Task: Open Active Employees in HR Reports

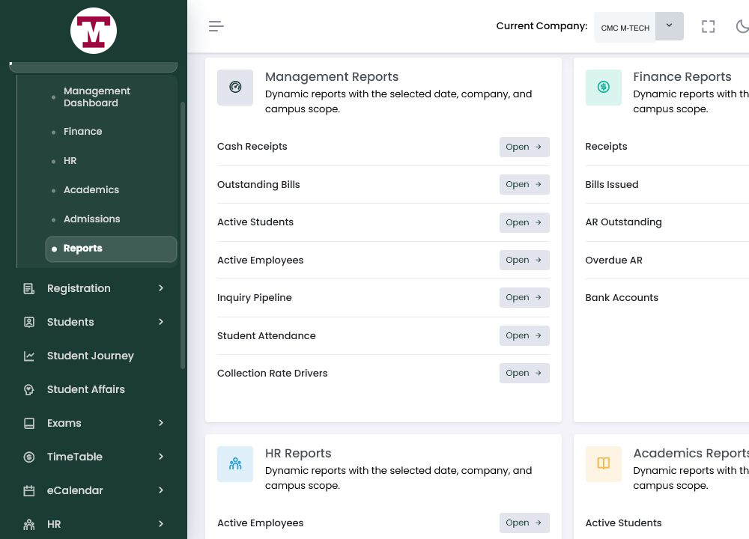Action: (524, 523)
